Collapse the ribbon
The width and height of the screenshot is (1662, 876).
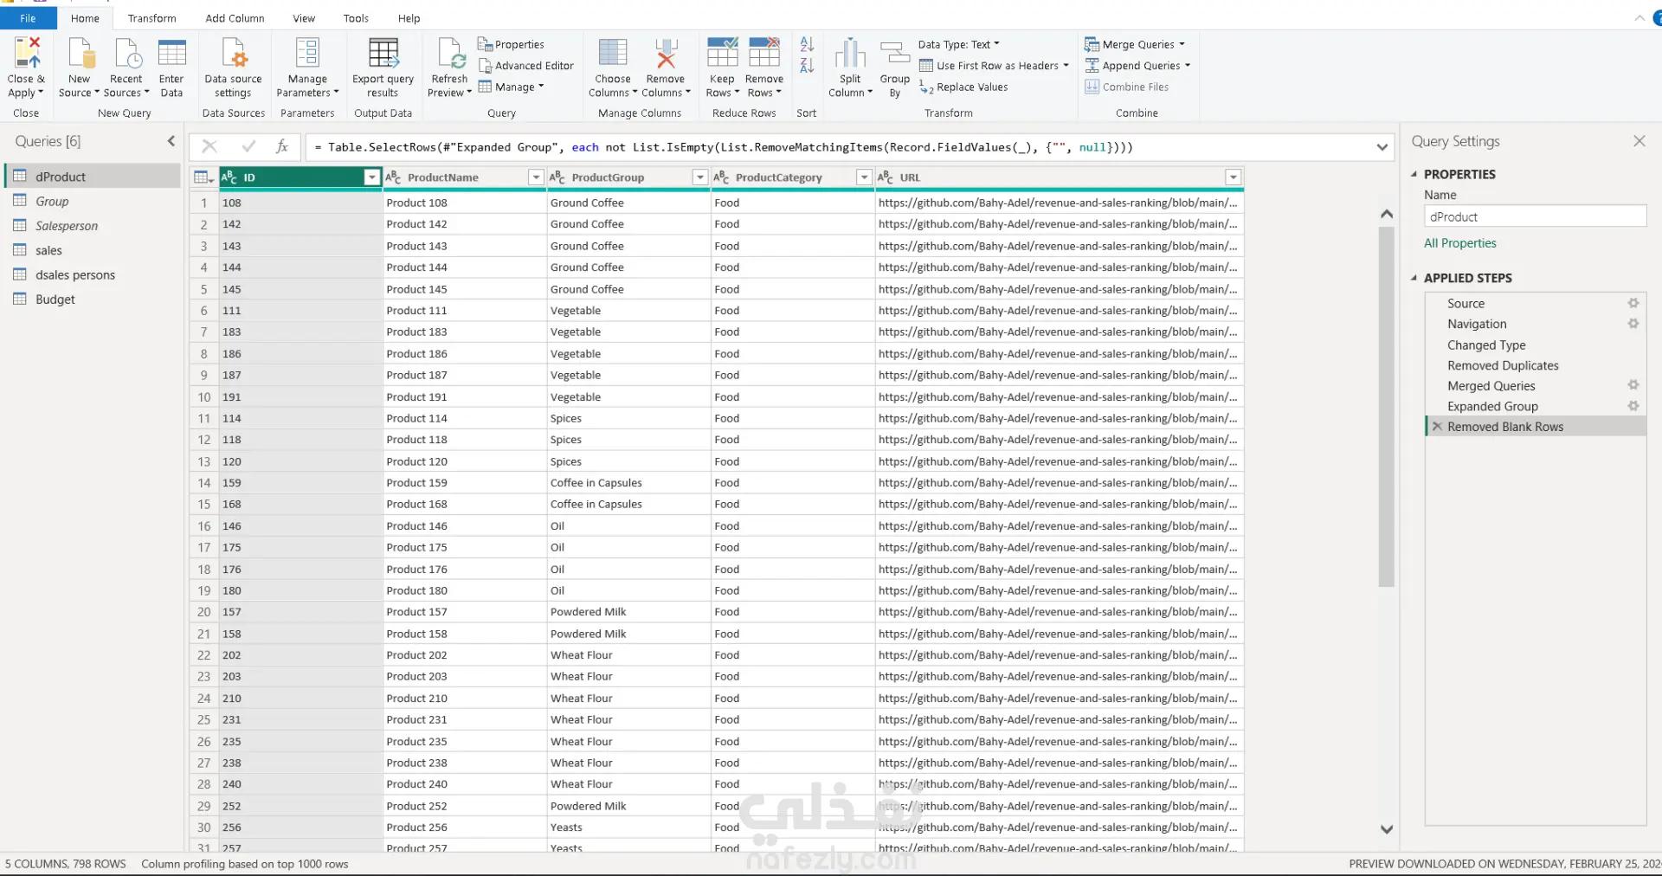(1639, 18)
